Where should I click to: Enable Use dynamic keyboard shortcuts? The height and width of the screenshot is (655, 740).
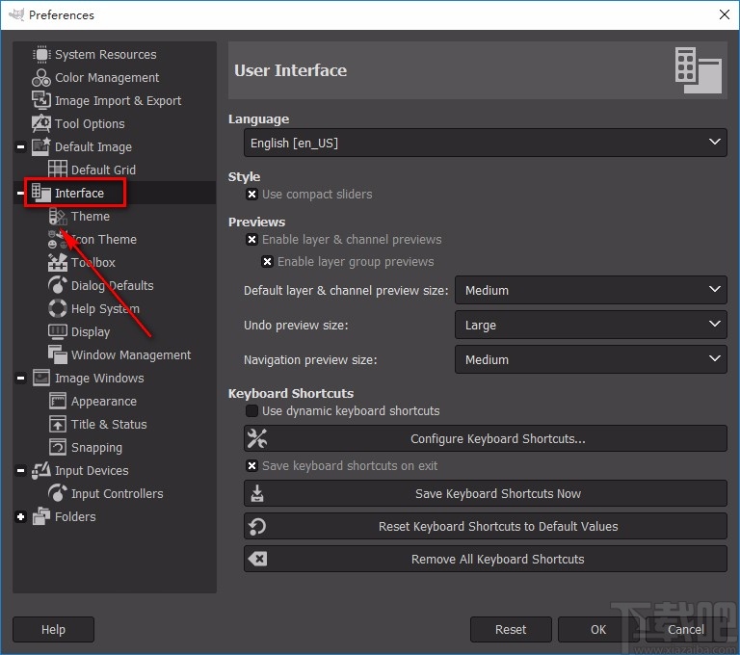(x=251, y=411)
